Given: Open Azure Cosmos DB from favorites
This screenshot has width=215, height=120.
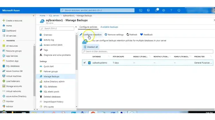Looking at the screenshot, I should click(x=14, y=71).
